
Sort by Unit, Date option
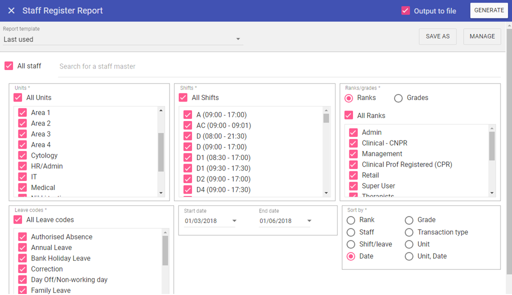tap(409, 256)
